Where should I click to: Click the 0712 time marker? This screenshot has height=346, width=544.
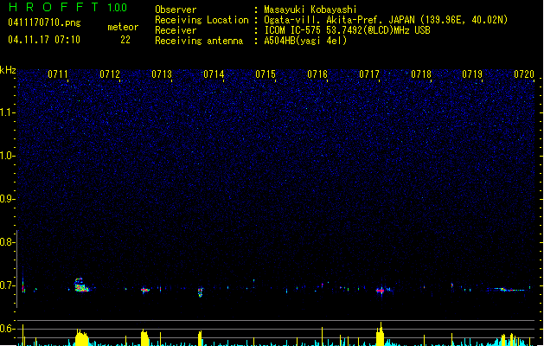pos(110,74)
